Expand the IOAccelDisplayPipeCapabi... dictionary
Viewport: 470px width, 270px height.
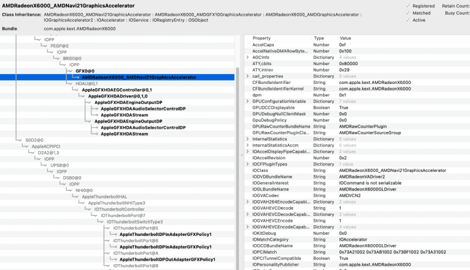(247, 151)
